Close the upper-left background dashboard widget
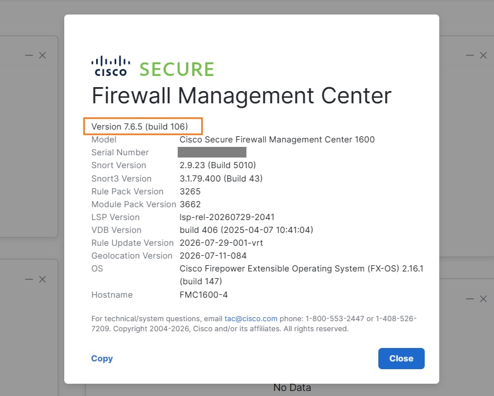This screenshot has height=396, width=494. [42, 55]
